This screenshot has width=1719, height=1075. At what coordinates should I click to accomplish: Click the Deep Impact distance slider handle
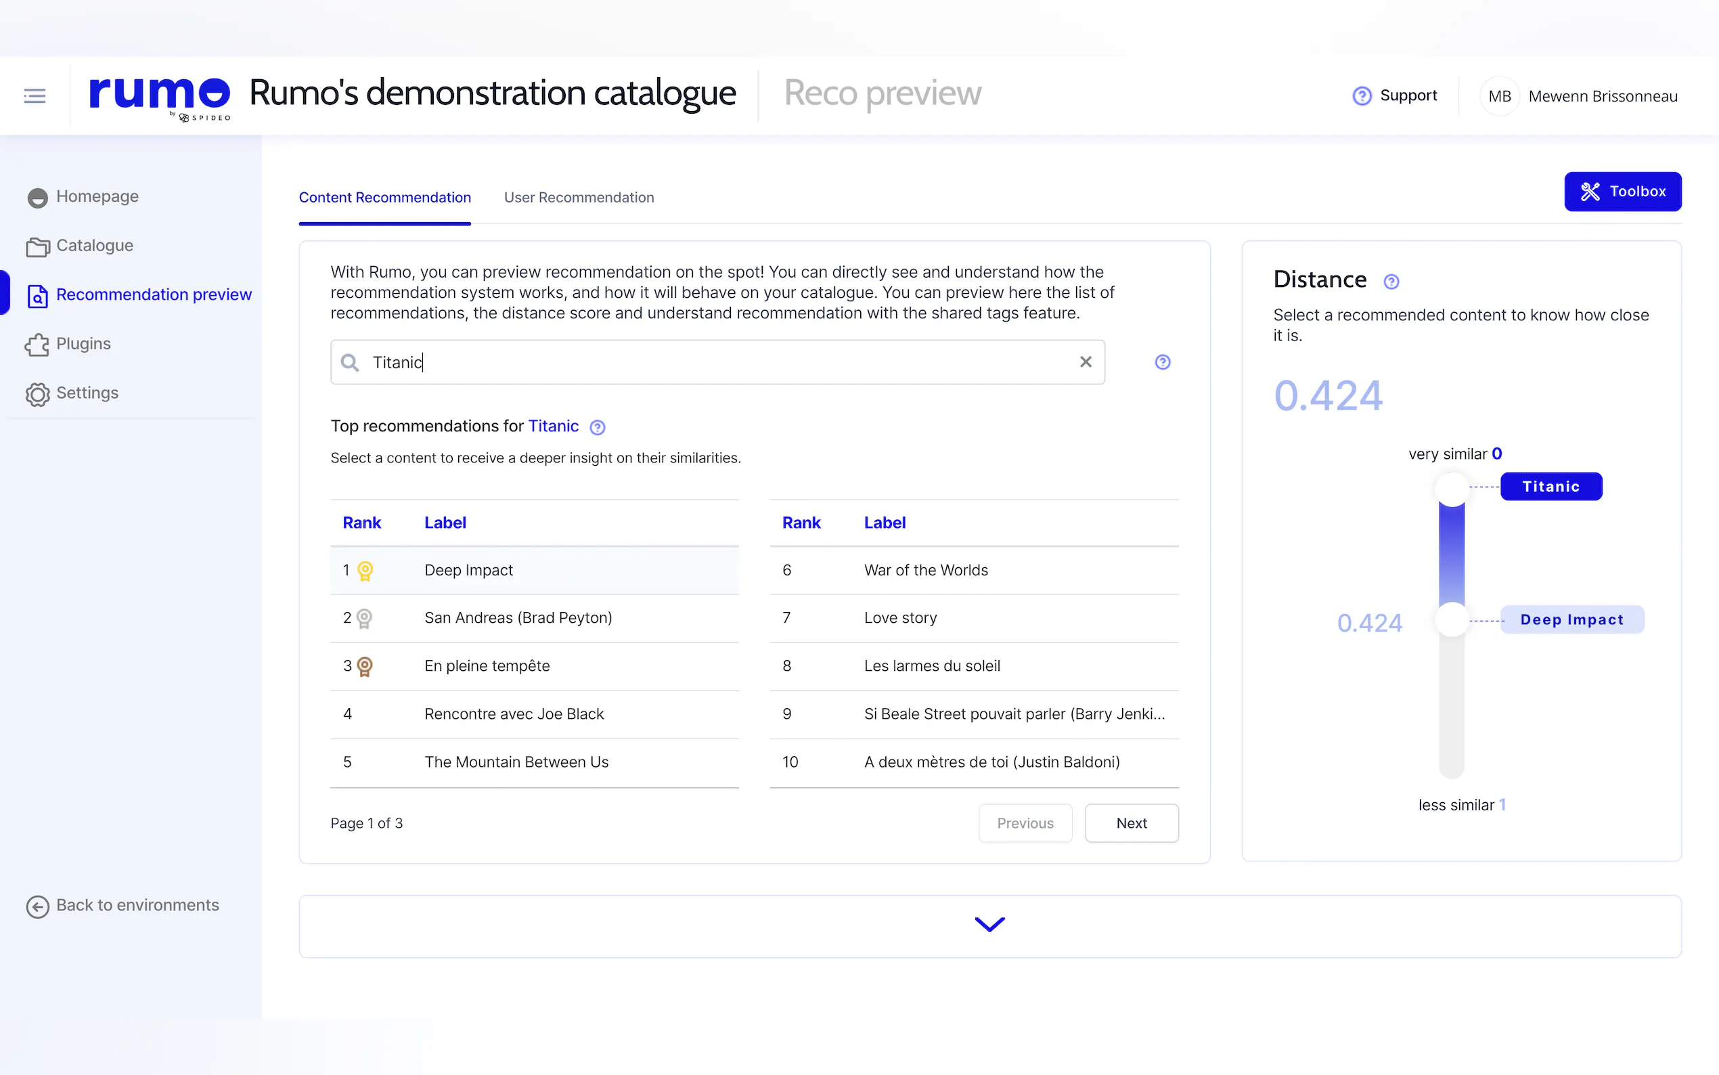(x=1451, y=619)
